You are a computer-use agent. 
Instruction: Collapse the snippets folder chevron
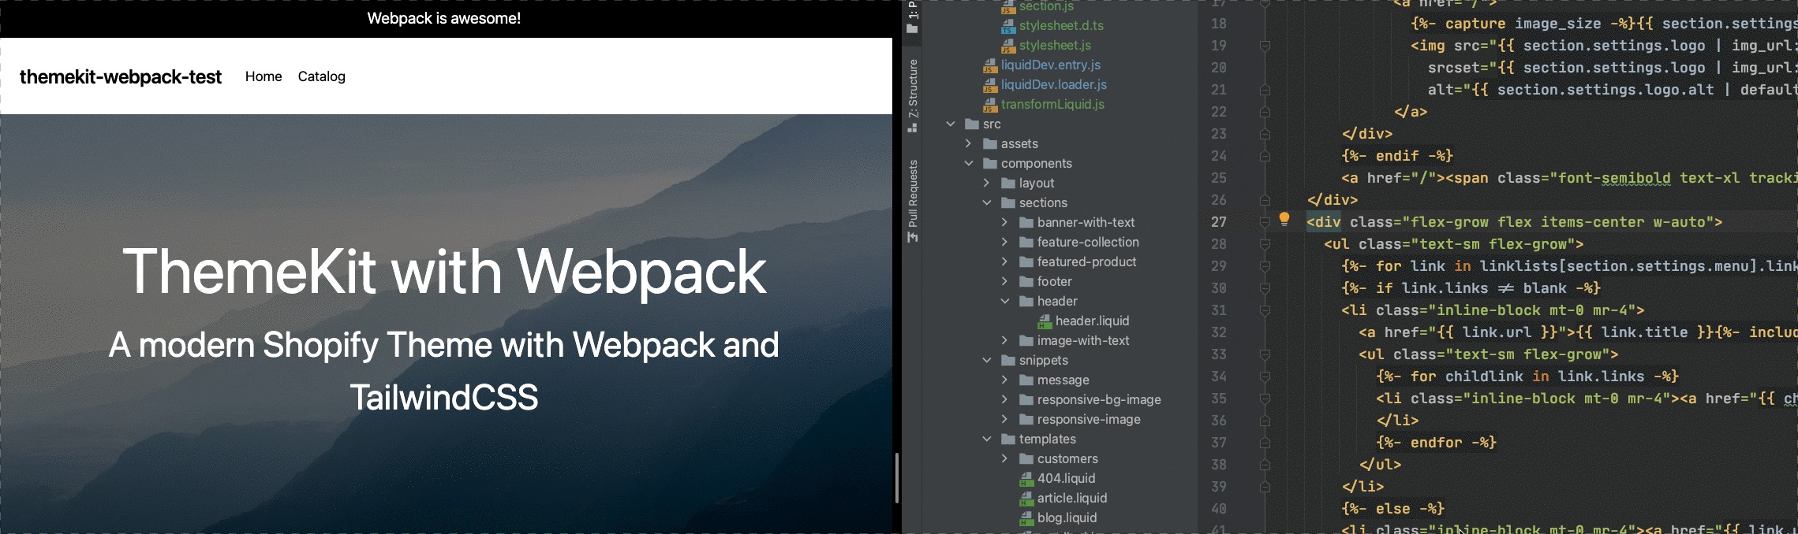(987, 360)
